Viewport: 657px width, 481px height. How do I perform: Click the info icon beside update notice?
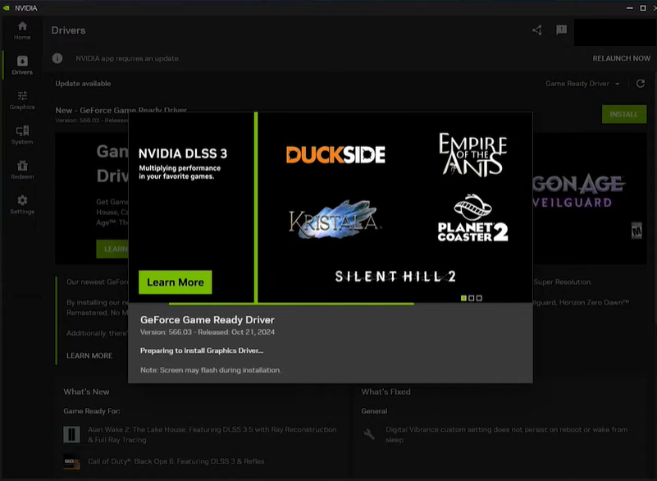click(x=57, y=58)
